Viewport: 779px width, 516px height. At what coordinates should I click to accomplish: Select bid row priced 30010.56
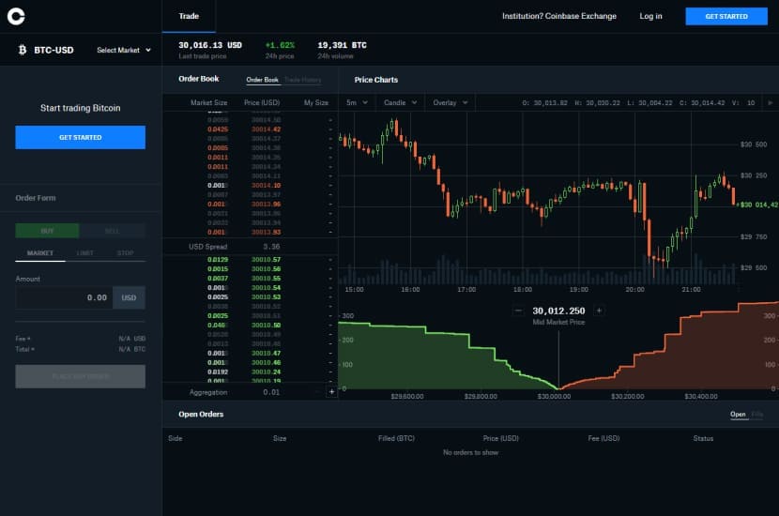click(x=251, y=268)
